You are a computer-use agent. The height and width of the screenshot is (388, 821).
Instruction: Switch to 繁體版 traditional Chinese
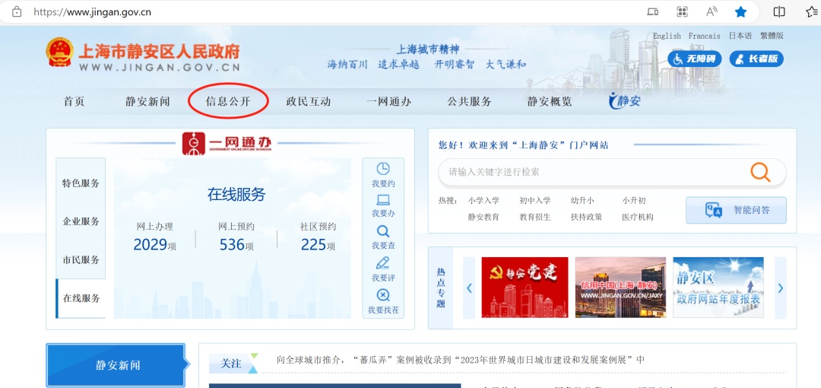point(772,36)
